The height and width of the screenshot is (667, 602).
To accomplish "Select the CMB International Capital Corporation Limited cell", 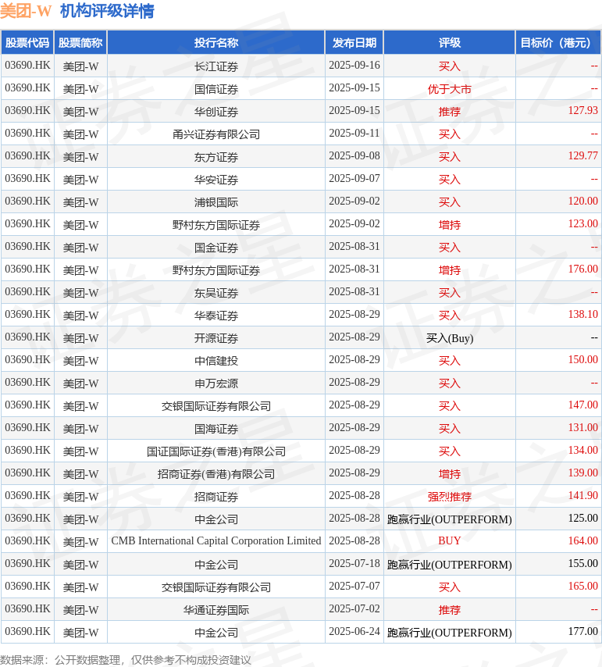I will point(216,541).
